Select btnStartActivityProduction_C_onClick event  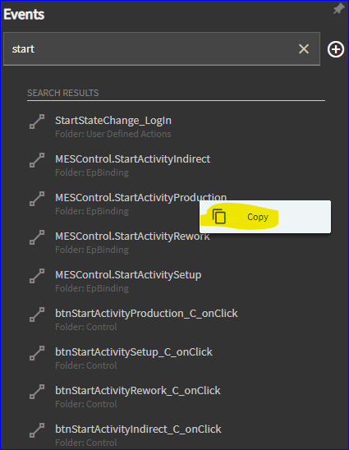coord(146,314)
